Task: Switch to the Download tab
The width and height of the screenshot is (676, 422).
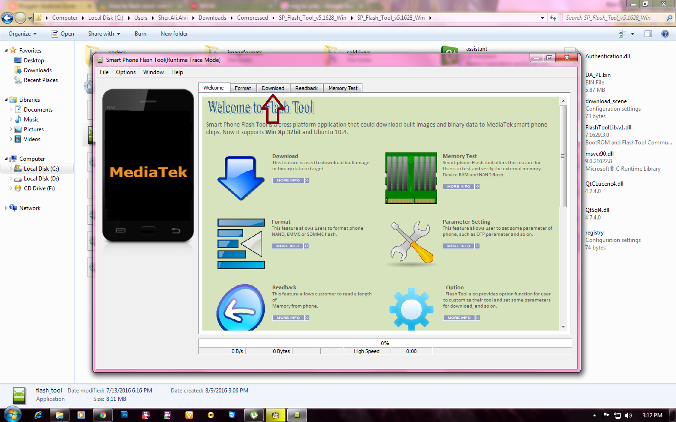Action: (273, 88)
